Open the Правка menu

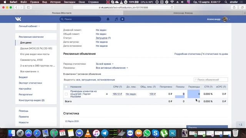(x=35, y=2)
